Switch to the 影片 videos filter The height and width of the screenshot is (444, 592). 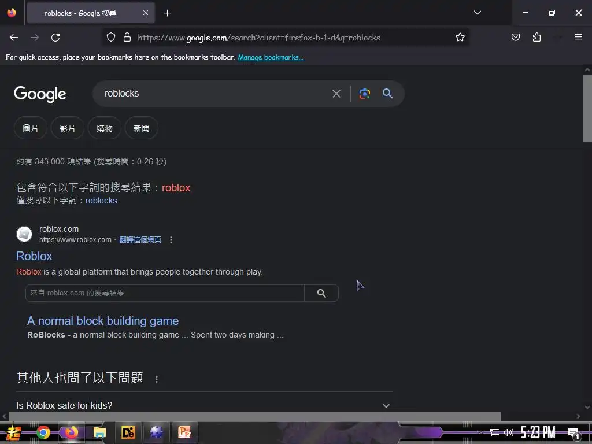point(68,128)
